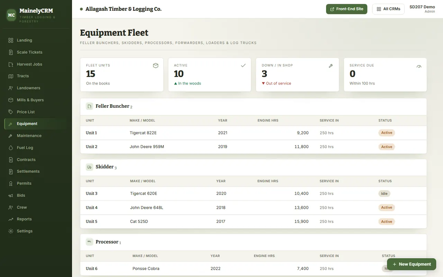The image size is (443, 277).
Task: Click the Down / In Shop summary card
Action: (297, 74)
